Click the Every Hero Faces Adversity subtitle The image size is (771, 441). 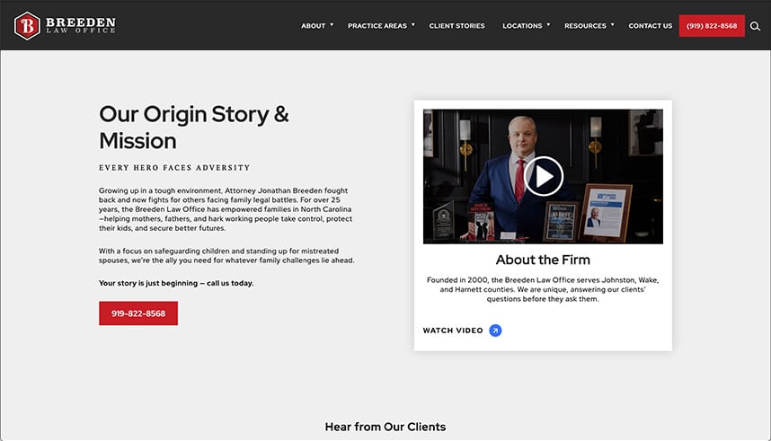click(x=174, y=168)
